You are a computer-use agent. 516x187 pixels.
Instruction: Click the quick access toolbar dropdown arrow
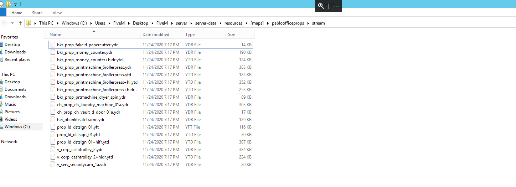15,4
